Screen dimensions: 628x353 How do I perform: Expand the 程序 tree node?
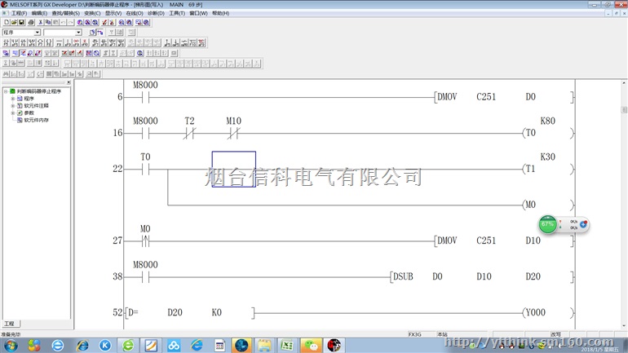click(x=13, y=99)
